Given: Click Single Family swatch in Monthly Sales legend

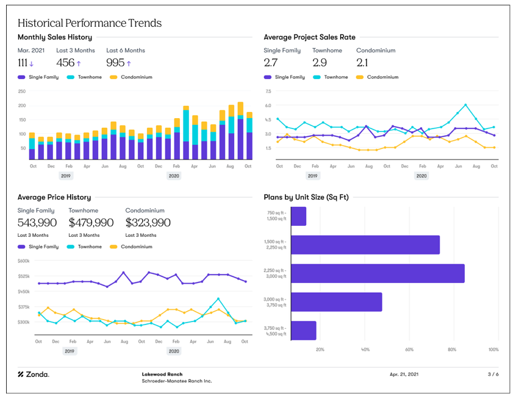Looking at the screenshot, I should coord(21,77).
